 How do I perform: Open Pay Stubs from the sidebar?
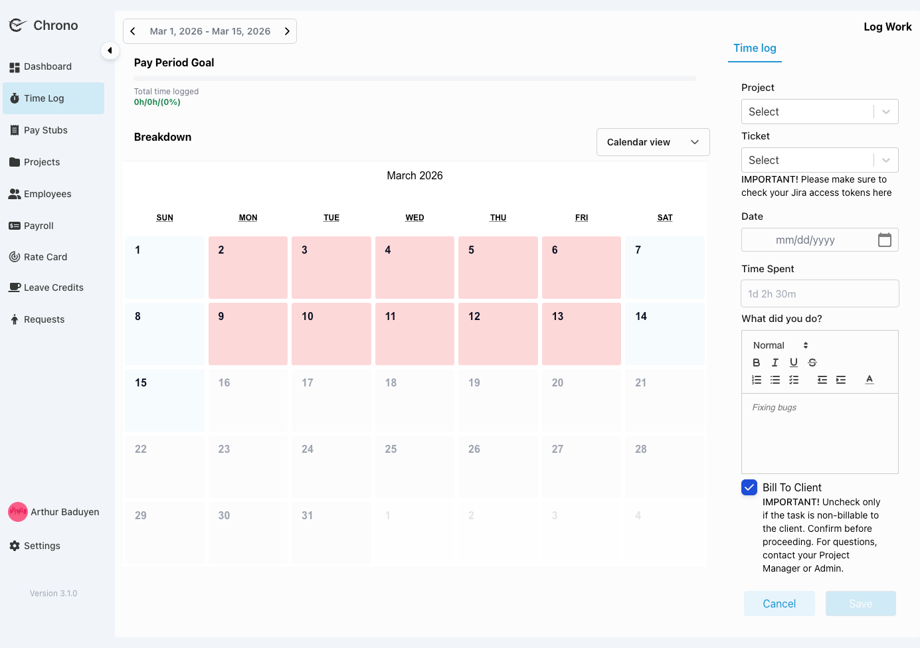(x=46, y=130)
